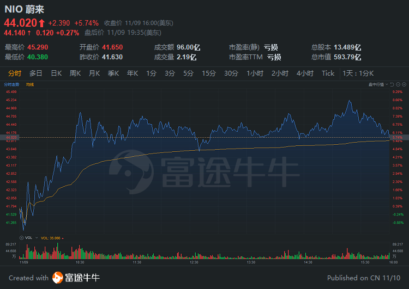Click the 昨收价 value 41.630

112,57
